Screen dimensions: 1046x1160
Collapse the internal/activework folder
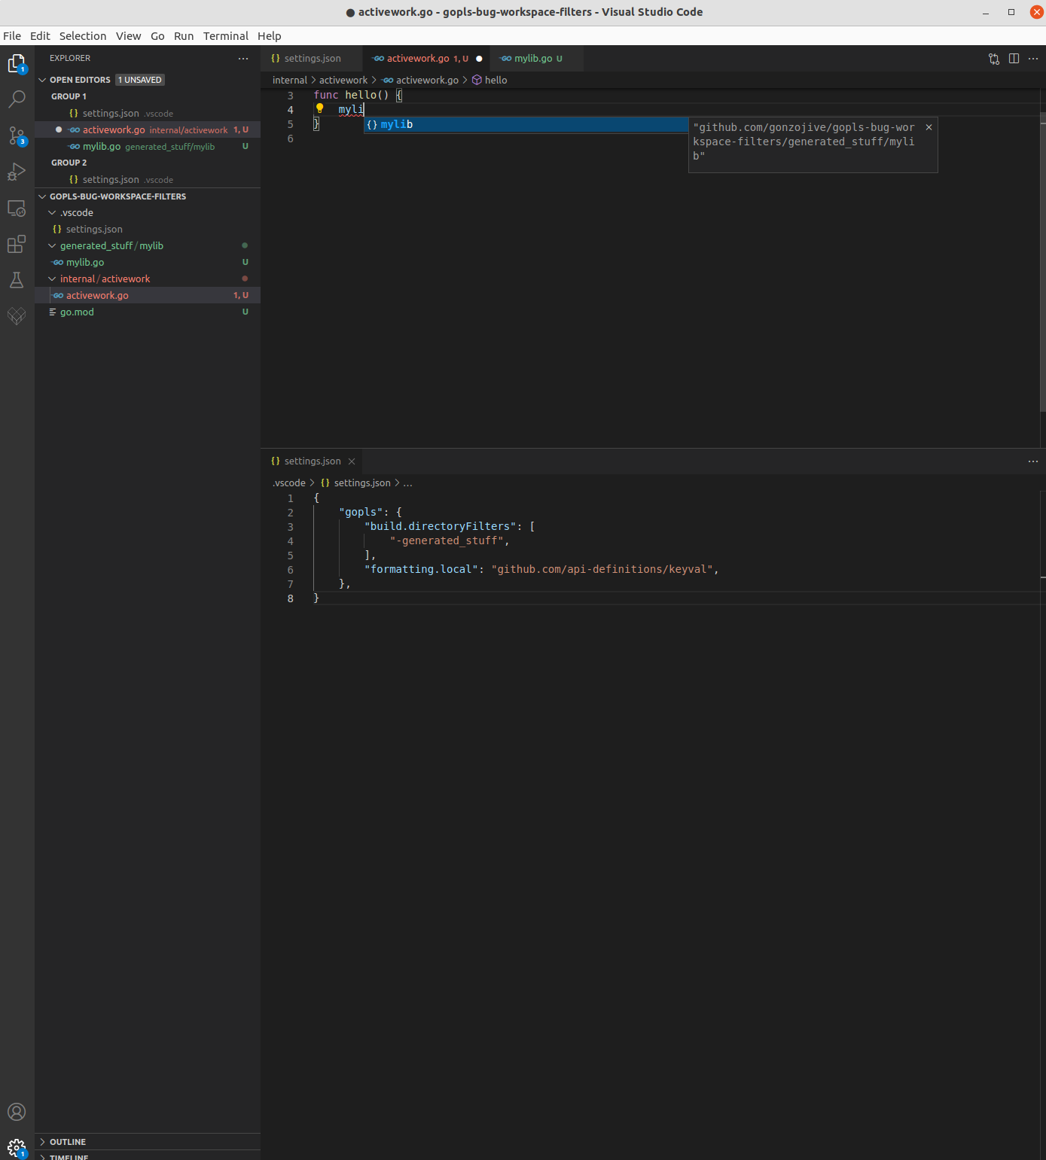click(x=52, y=279)
